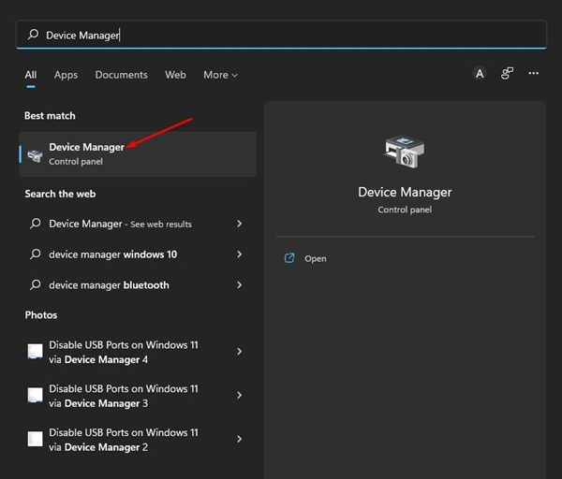Open the search feedback and sharing icon

(507, 73)
